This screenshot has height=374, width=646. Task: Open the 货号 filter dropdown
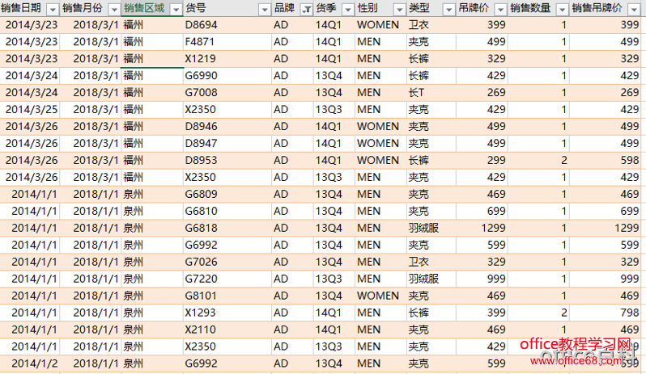tap(265, 9)
